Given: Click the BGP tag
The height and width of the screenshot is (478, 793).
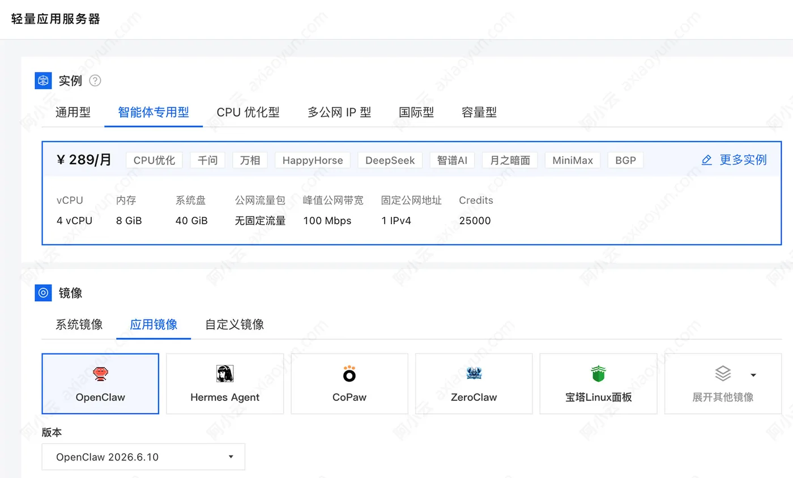Looking at the screenshot, I should point(625,160).
